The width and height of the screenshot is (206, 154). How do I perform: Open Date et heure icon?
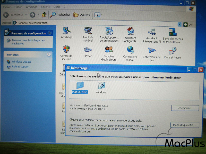tap(173, 53)
